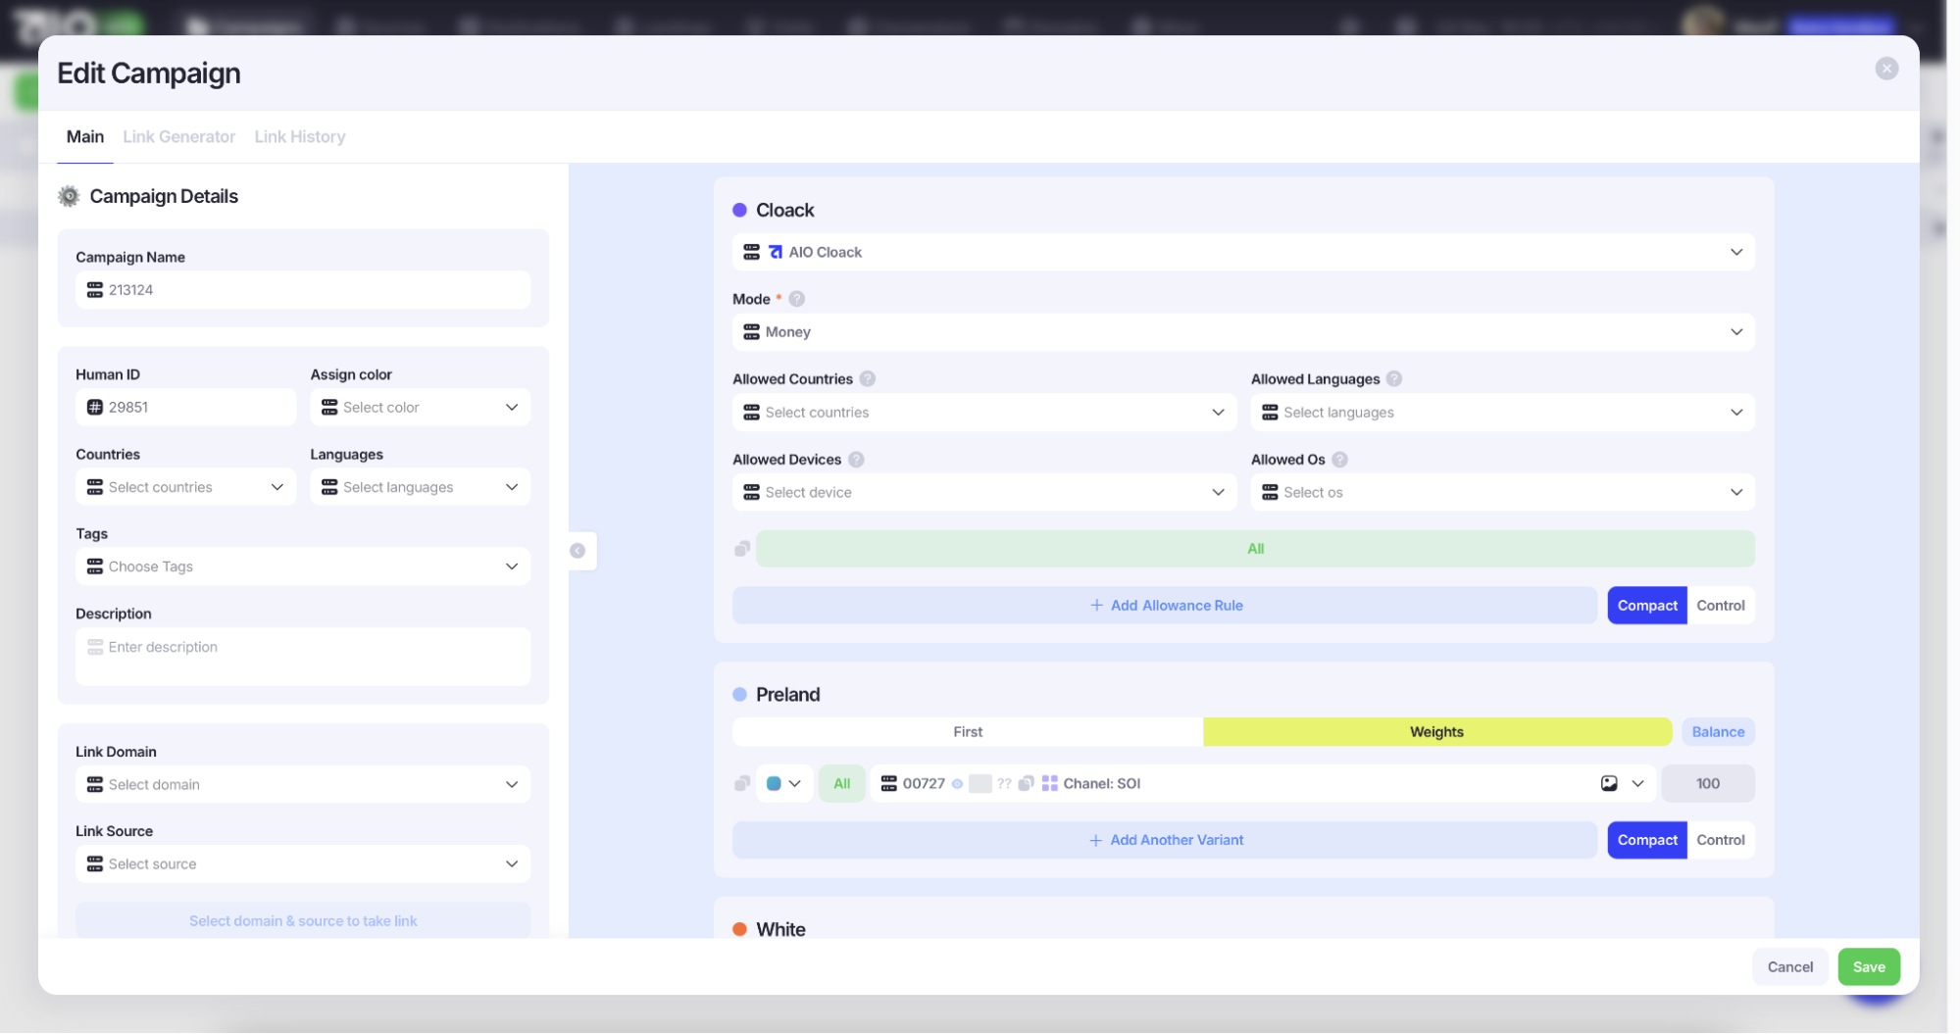The width and height of the screenshot is (1960, 1034).
Task: Open the Link Domain dropdown
Action: (x=303, y=785)
